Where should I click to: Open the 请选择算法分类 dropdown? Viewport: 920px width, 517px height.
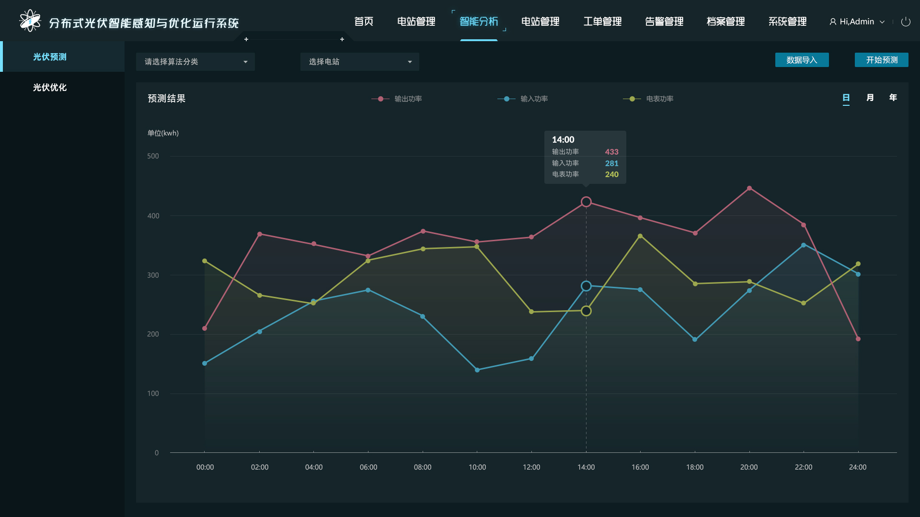195,62
